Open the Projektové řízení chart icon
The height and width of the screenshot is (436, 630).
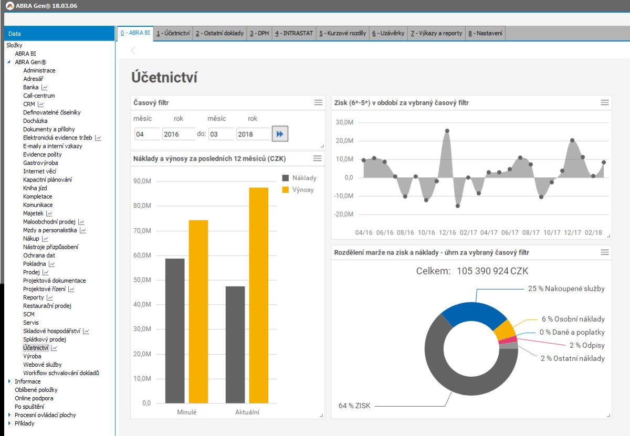click(x=71, y=289)
